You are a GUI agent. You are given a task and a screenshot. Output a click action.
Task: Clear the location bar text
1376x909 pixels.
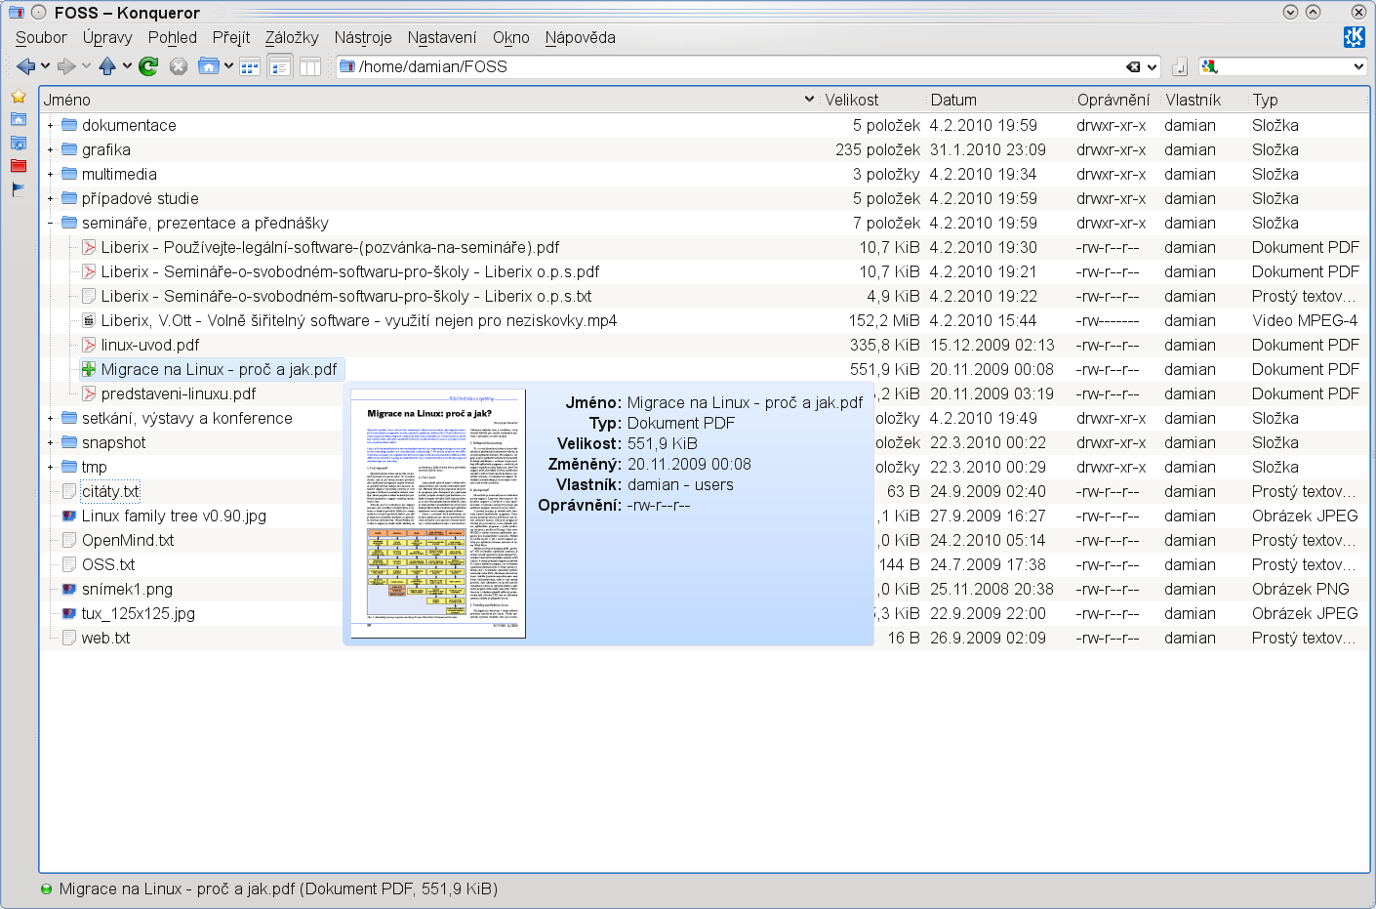pyautogui.click(x=1133, y=66)
